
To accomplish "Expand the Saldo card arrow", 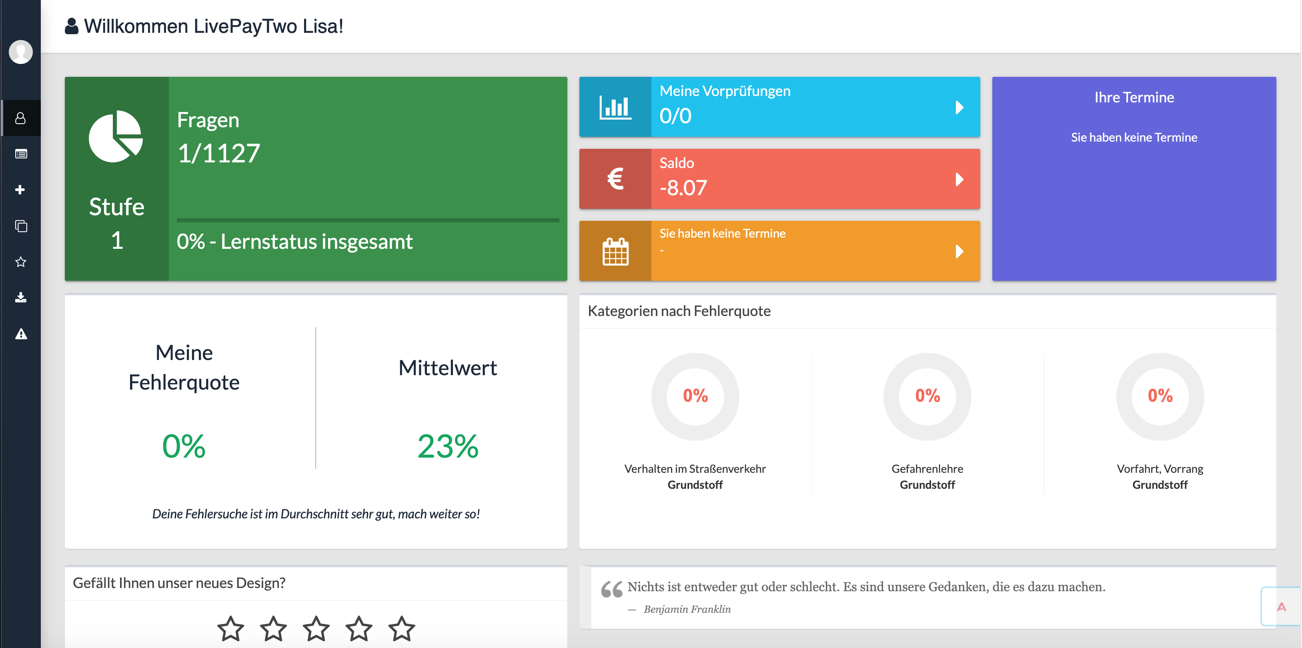I will [959, 180].
